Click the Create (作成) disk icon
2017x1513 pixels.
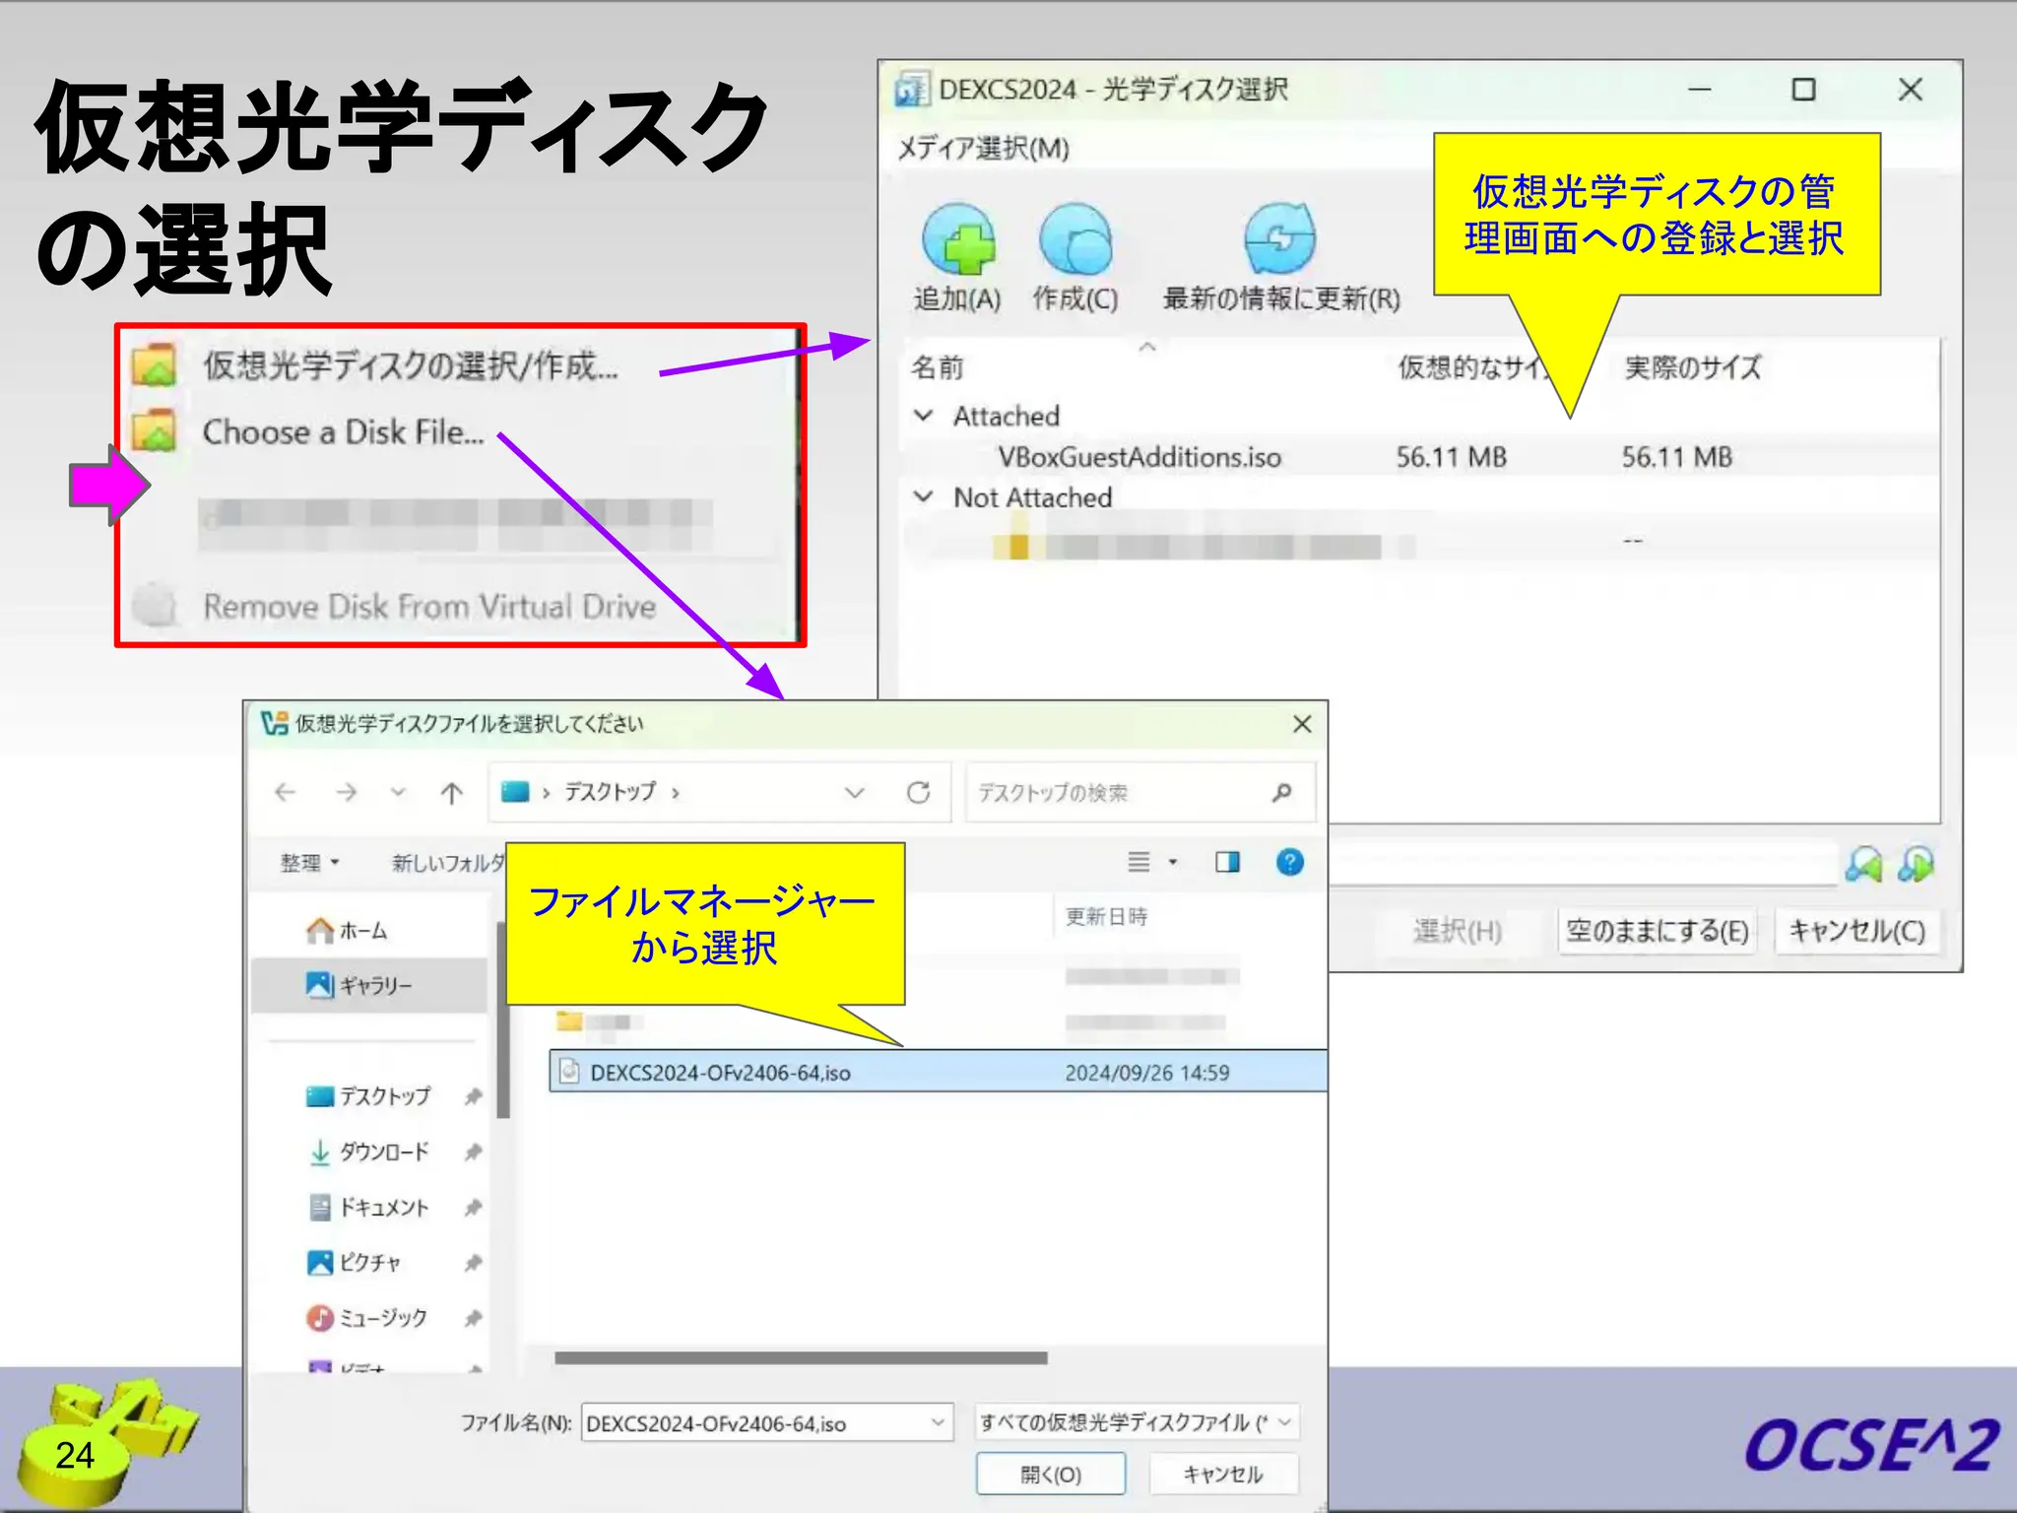pyautogui.click(x=1075, y=239)
